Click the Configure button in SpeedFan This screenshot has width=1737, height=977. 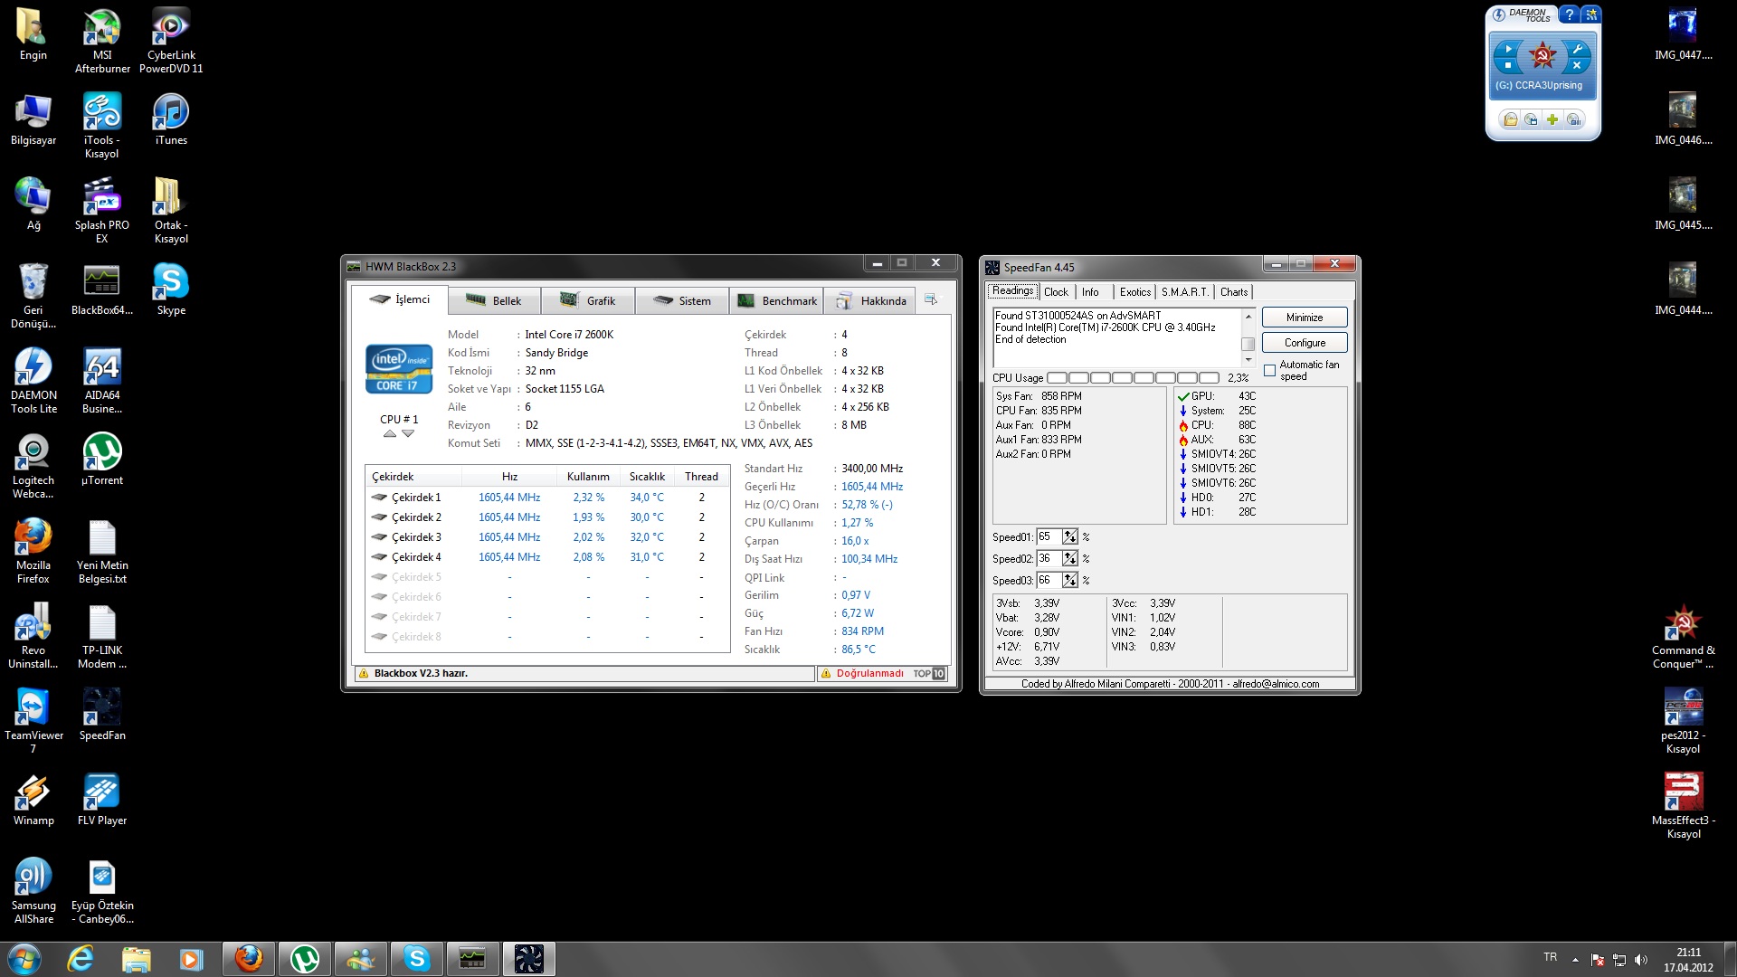click(1305, 343)
